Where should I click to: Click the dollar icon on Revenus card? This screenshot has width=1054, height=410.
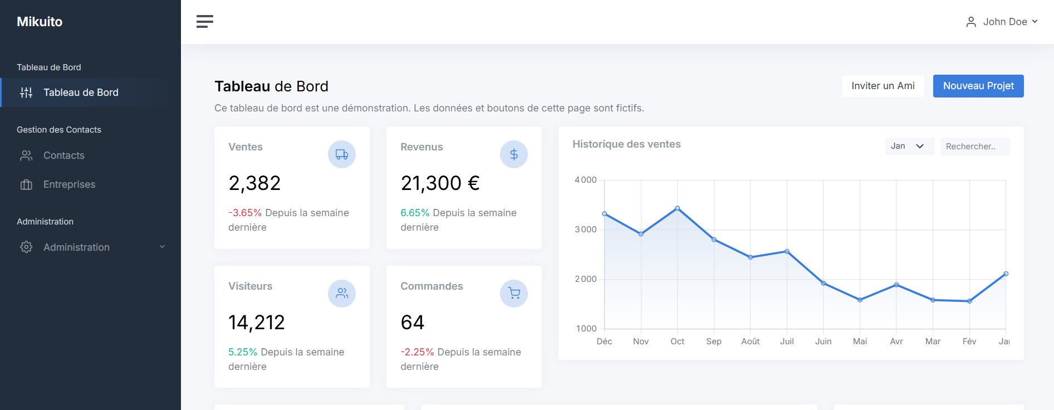point(513,154)
